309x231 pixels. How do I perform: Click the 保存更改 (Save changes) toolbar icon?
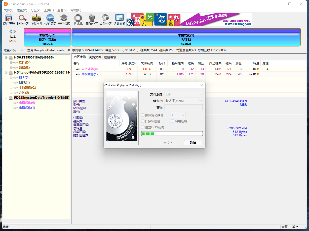(9, 18)
